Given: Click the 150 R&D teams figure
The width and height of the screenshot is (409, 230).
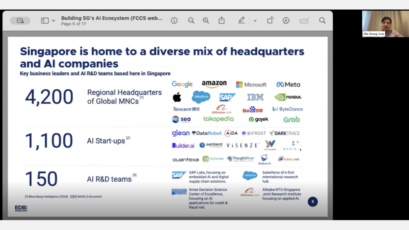Looking at the screenshot, I should coord(41,179).
